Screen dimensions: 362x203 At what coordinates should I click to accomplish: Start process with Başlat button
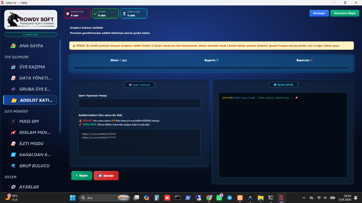(x=82, y=175)
